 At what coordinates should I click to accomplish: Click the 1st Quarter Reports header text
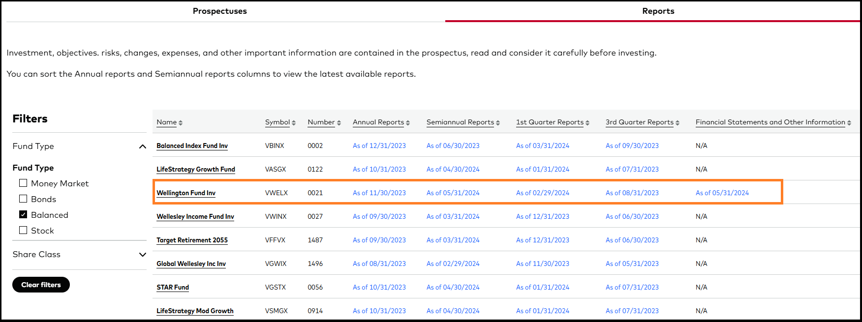(x=550, y=122)
